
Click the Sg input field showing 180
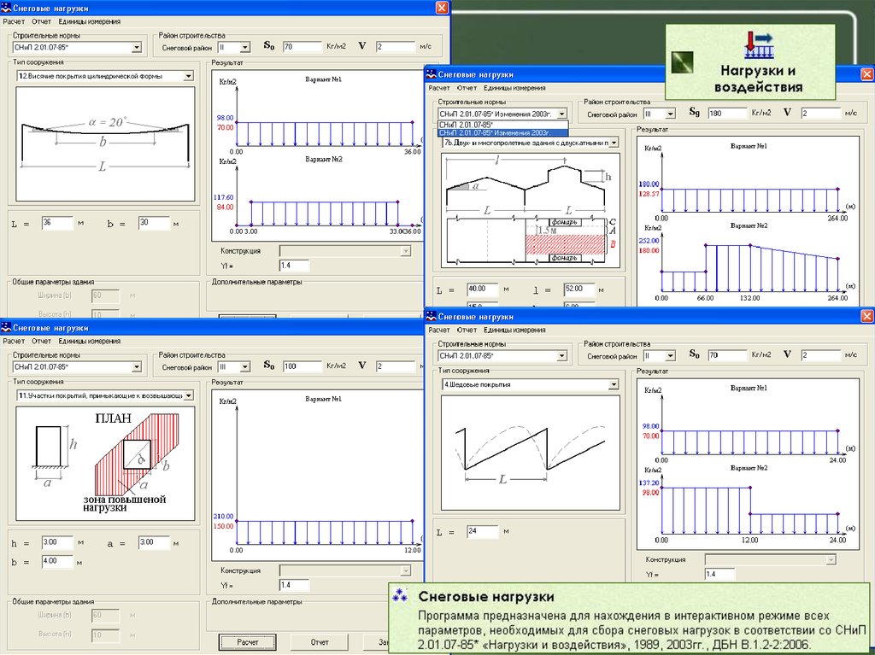725,113
